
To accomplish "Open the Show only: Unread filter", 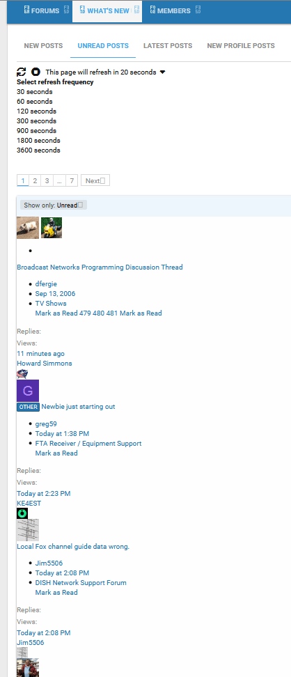I will click(54, 205).
